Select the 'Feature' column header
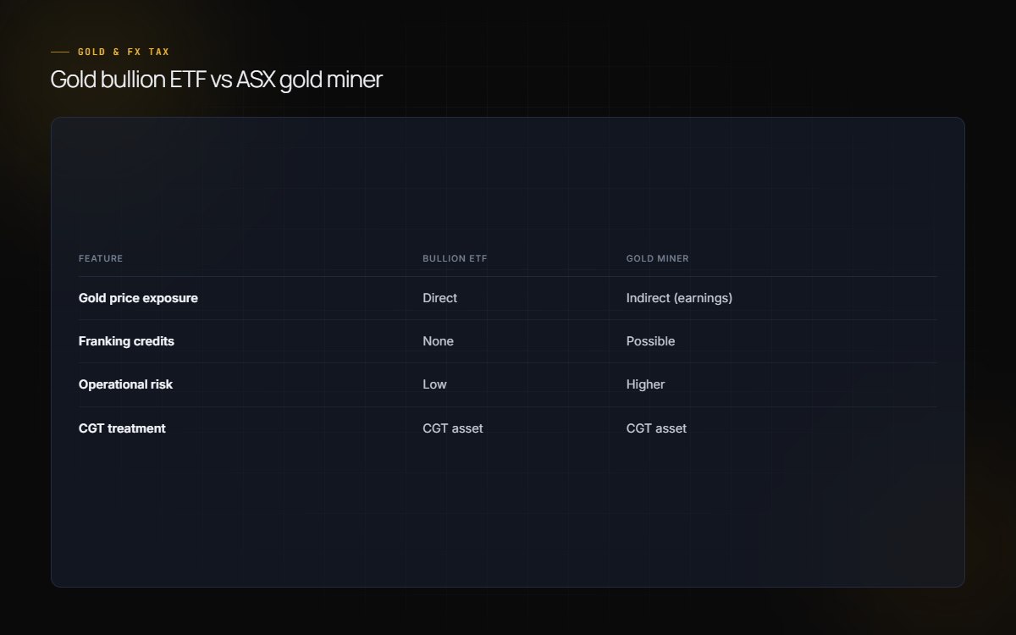The height and width of the screenshot is (635, 1016). coord(101,258)
